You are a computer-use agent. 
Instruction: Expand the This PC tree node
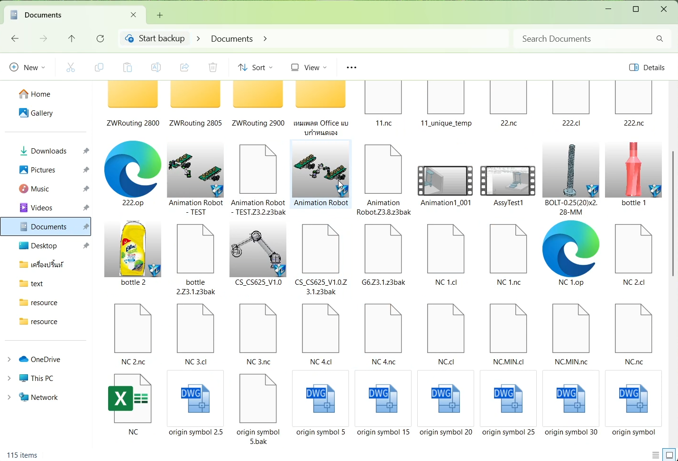(x=9, y=379)
